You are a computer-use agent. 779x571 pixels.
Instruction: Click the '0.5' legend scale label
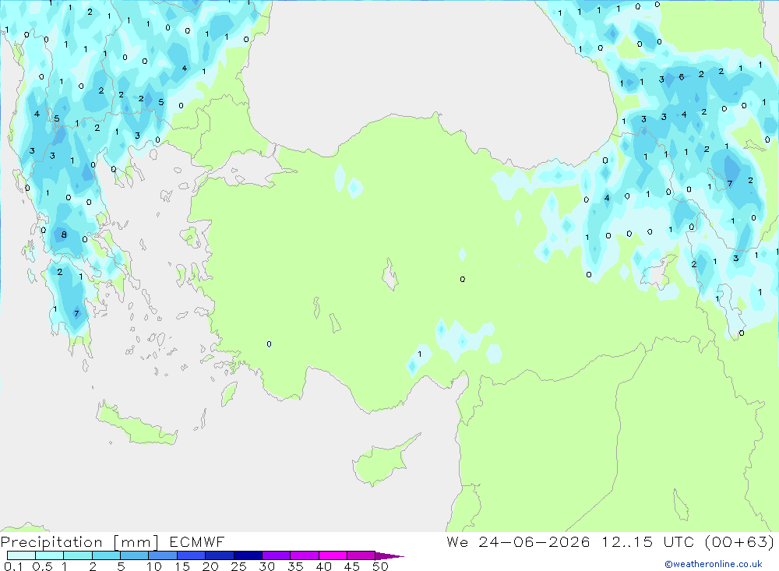[42, 566]
